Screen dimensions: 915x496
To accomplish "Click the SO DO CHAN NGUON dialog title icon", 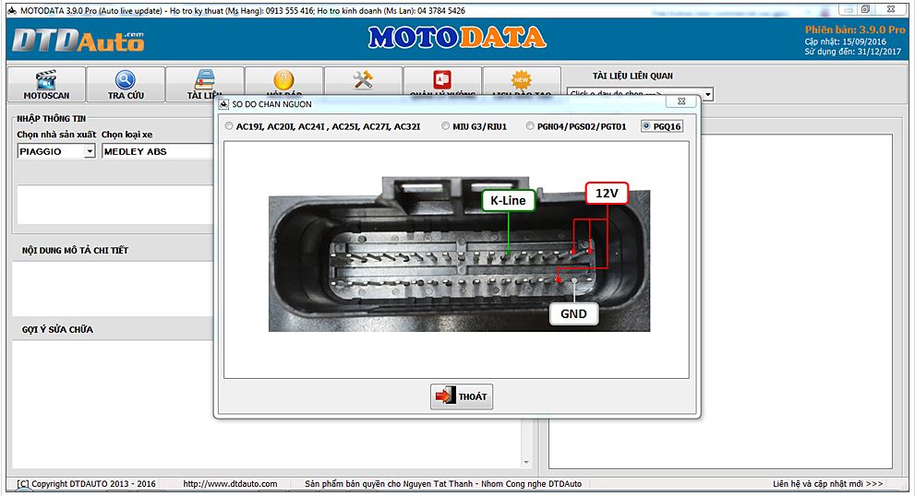I will pyautogui.click(x=223, y=104).
